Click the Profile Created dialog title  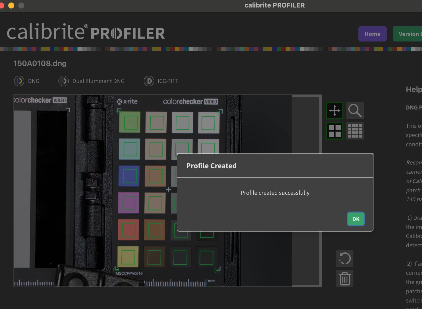tap(211, 166)
